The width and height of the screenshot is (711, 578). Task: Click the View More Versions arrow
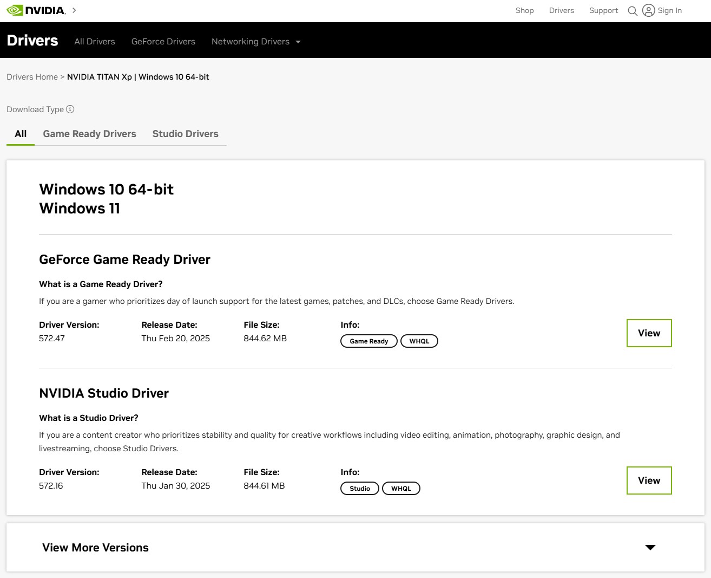[x=650, y=548]
